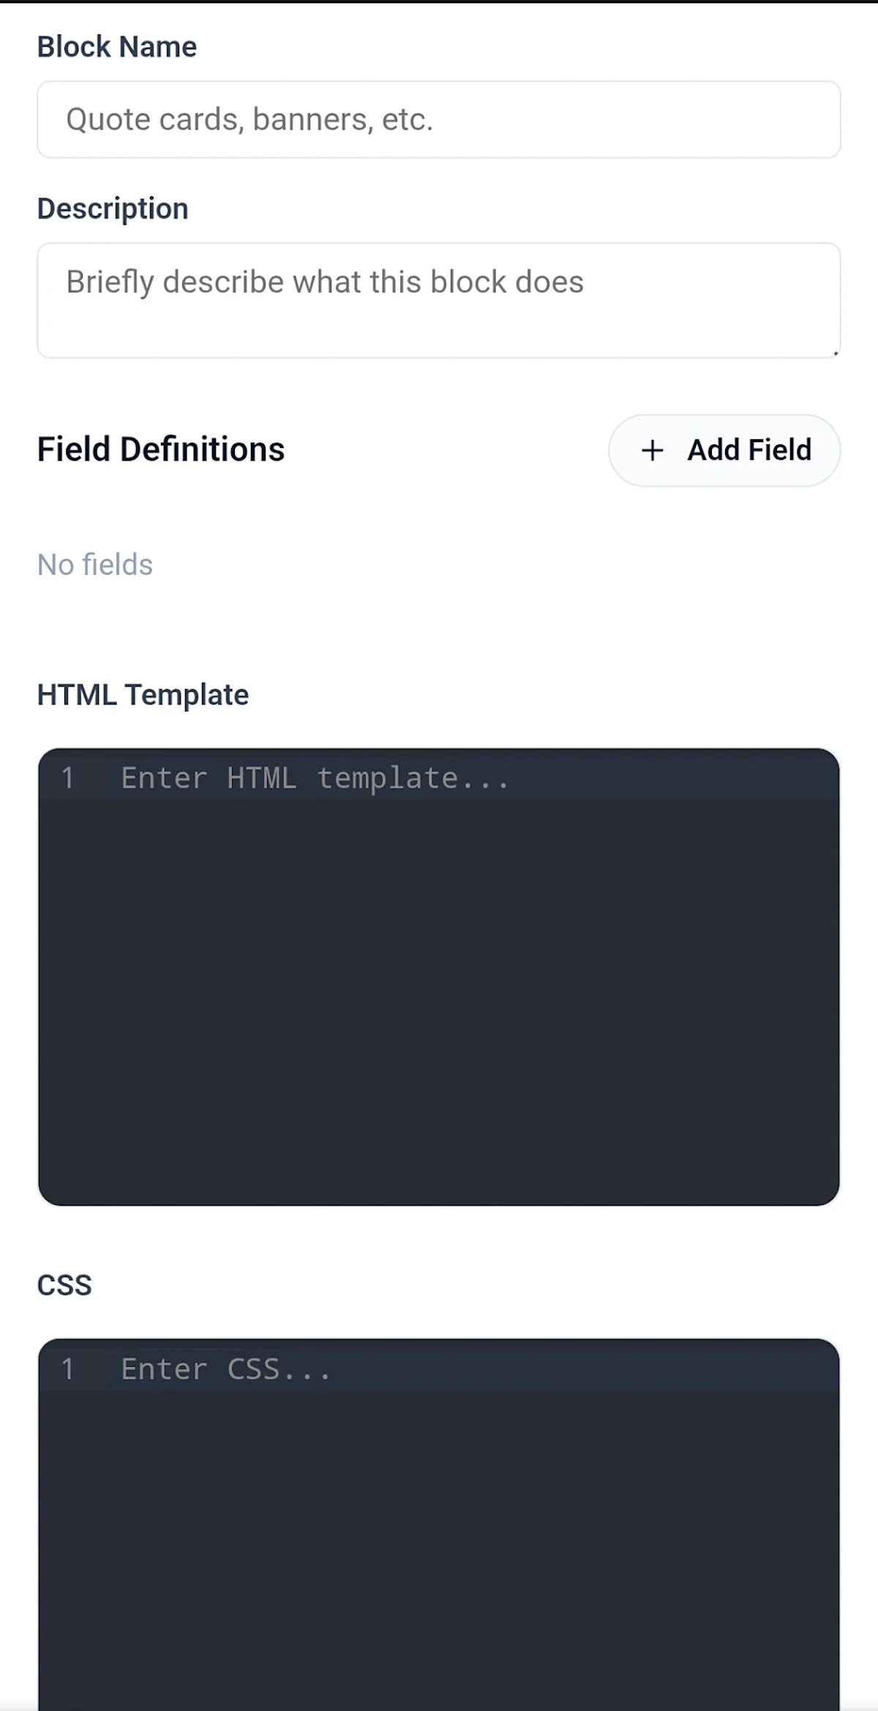The image size is (878, 1711).
Task: Click the "Enter CSS..." placeholder text
Action: pos(226,1369)
